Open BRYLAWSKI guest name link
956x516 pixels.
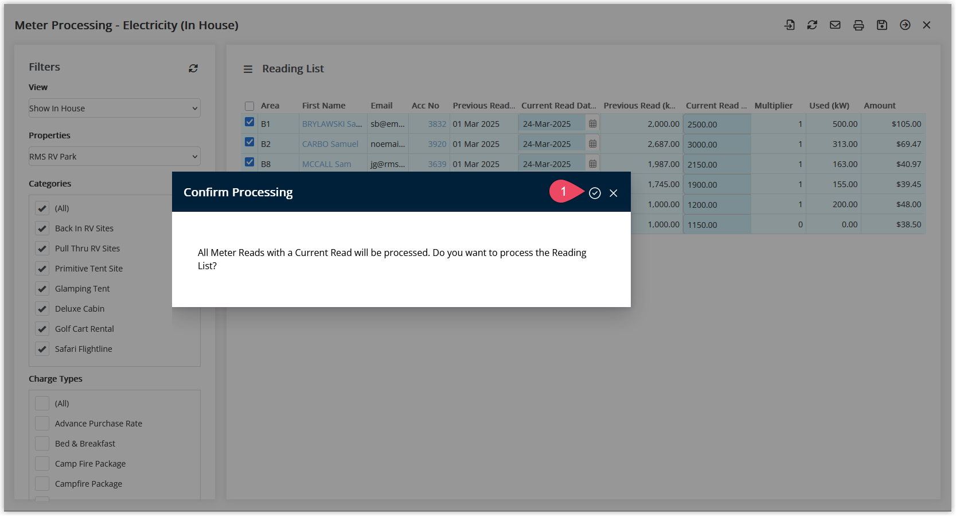pyautogui.click(x=332, y=124)
